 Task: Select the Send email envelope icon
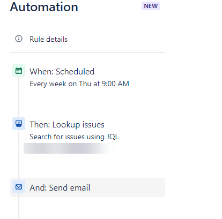click(x=19, y=187)
